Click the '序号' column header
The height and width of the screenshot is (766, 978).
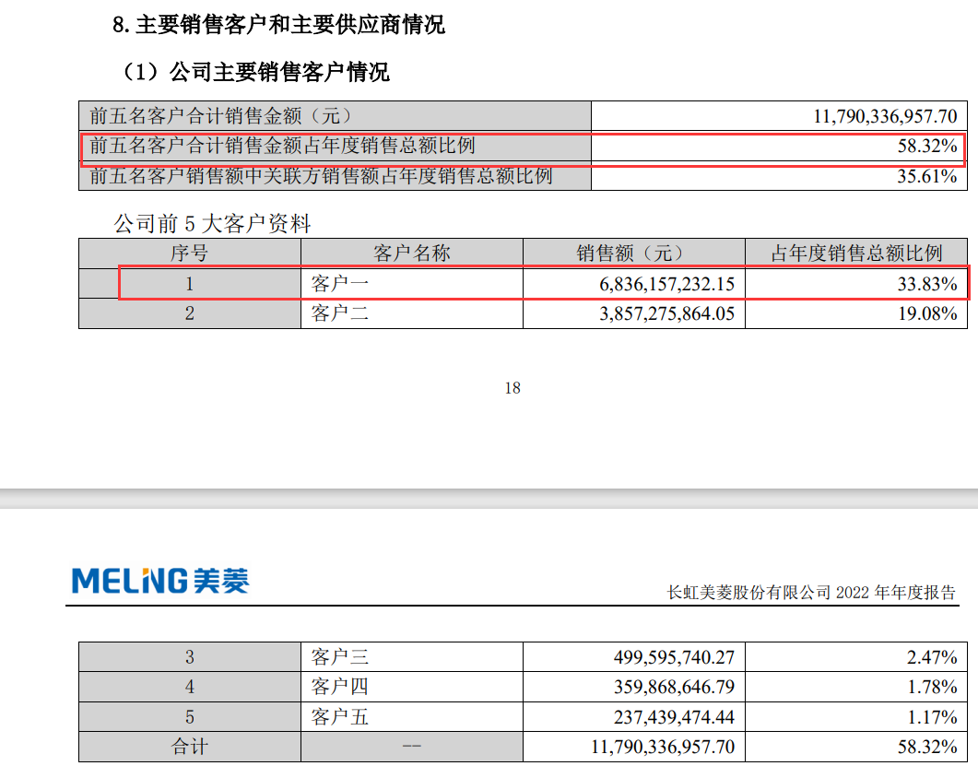[190, 253]
